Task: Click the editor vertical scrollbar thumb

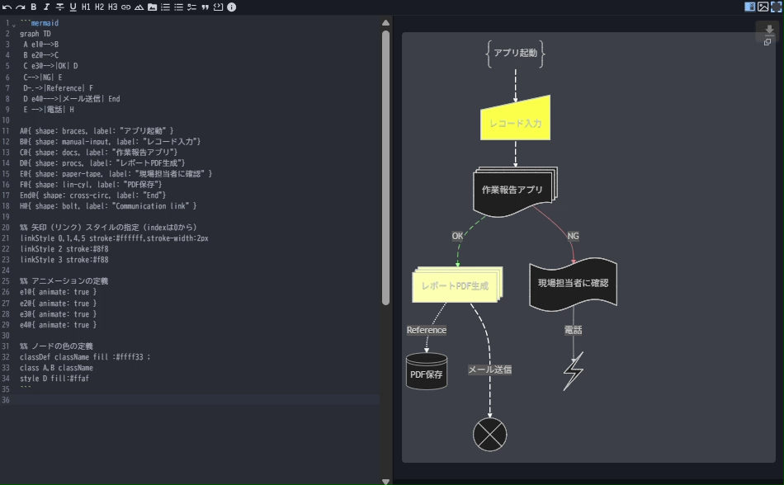Action: click(x=385, y=167)
